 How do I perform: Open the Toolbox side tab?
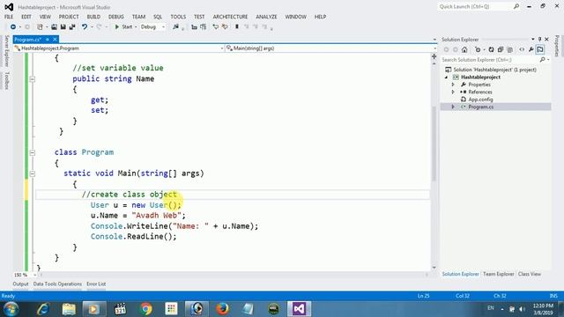(x=6, y=80)
